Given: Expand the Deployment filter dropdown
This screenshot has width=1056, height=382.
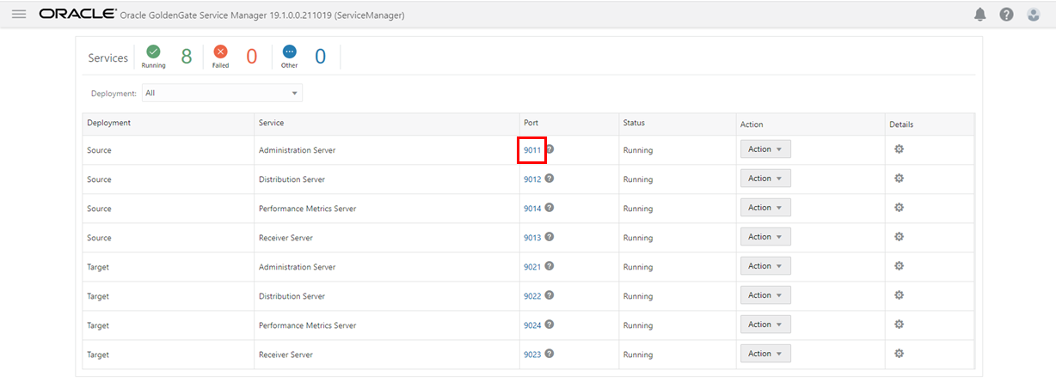Looking at the screenshot, I should tap(223, 93).
